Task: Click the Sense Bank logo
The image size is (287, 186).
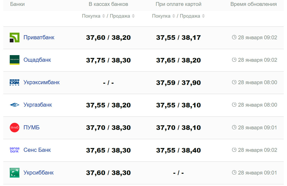Action: pyautogui.click(x=15, y=150)
